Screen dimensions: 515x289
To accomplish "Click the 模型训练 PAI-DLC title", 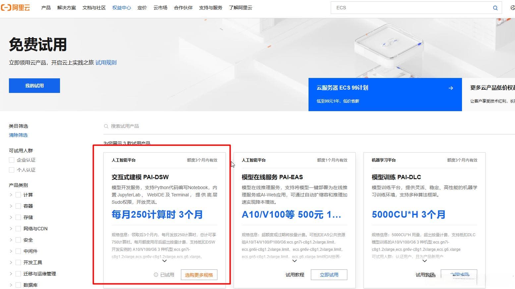I will coord(396,177).
